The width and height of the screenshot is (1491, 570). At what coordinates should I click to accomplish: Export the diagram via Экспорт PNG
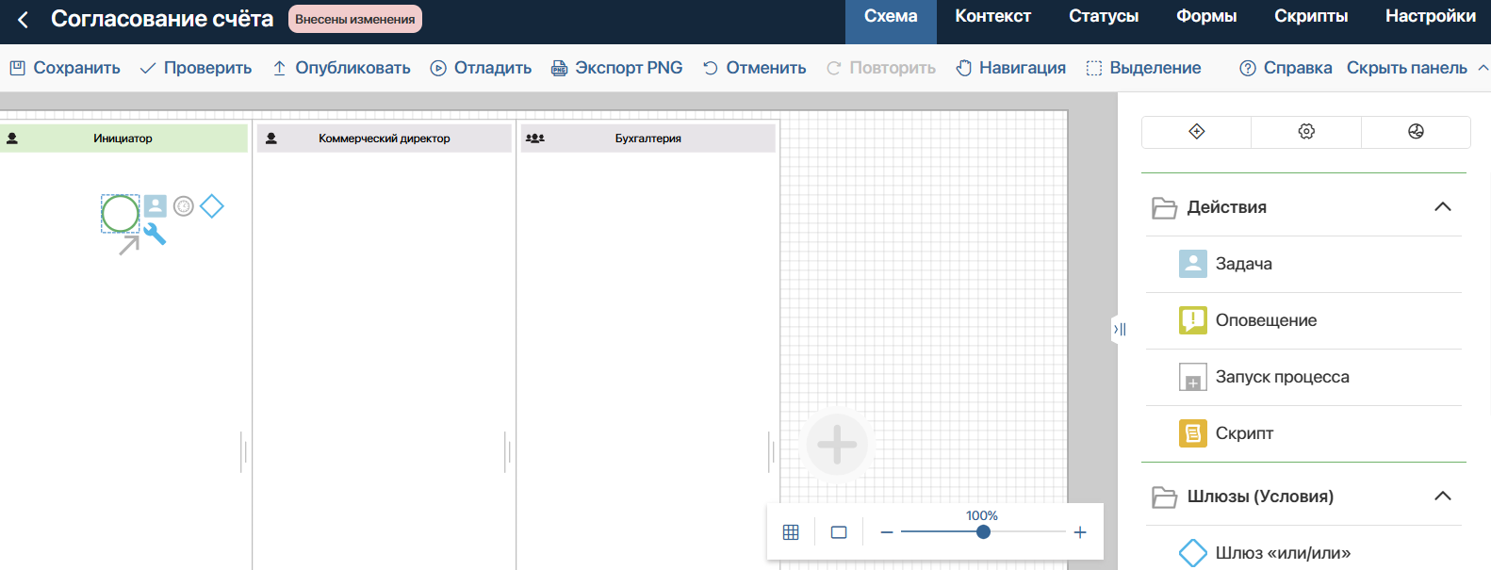tap(617, 68)
